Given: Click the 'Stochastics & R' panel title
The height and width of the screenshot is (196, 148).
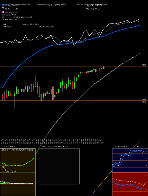Looking at the screenshot, I should pyautogui.click(x=121, y=147).
